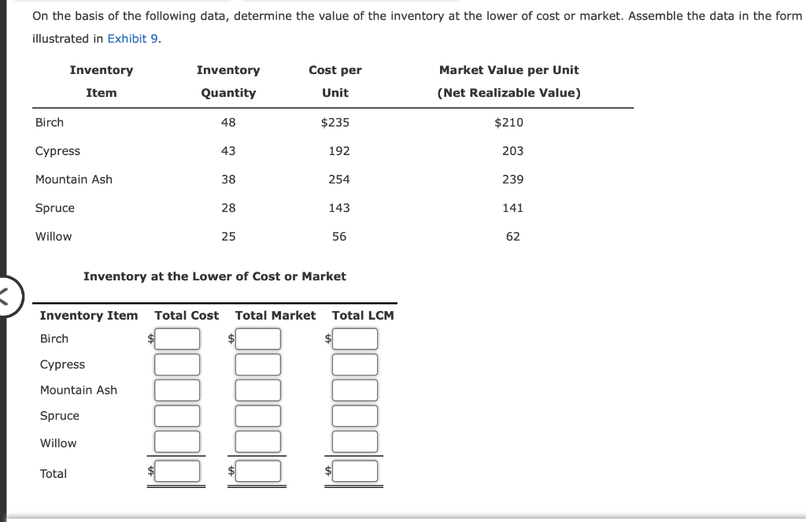The image size is (806, 522).
Task: Click the grand Total Market input field
Action: (257, 472)
